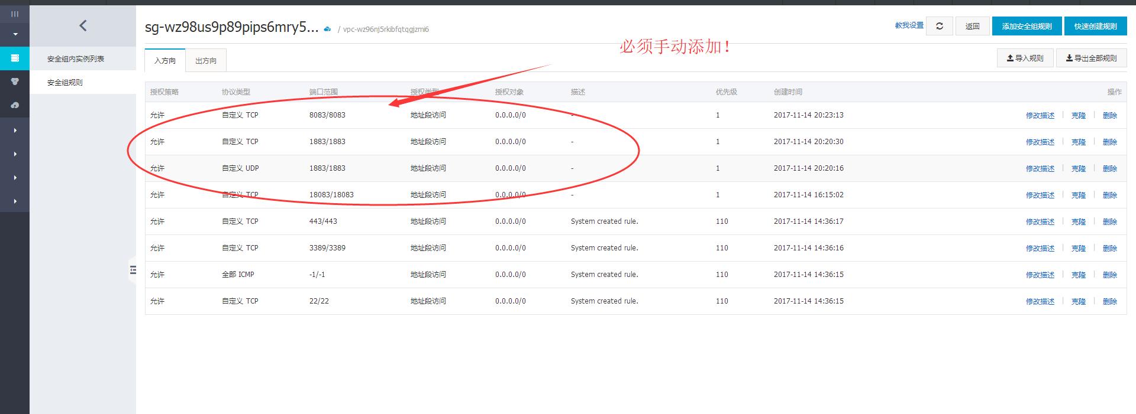Image resolution: width=1136 pixels, height=414 pixels.
Task: Delete the 22/22 rule
Action: click(x=1110, y=302)
